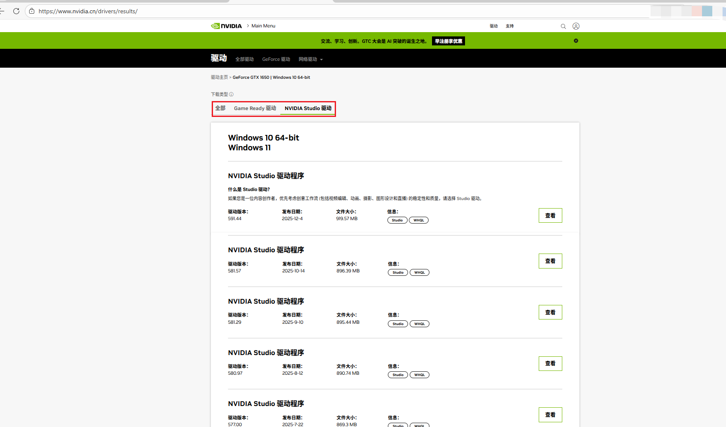
Task: View driver version 591.44
Action: point(550,215)
